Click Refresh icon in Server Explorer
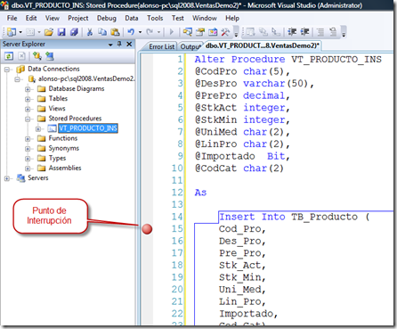Image resolution: width=397 pixels, height=329 pixels. [x=9, y=56]
